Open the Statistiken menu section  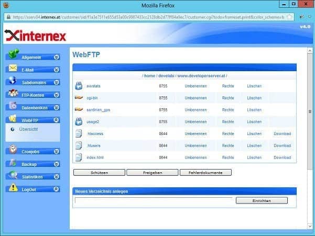(x=31, y=177)
